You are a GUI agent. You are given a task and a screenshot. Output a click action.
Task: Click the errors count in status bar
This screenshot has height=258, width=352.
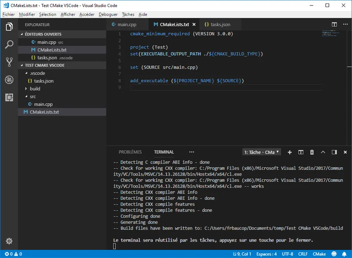(9, 254)
